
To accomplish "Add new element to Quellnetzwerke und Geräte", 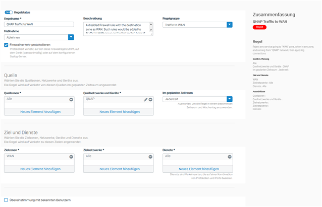I will [120, 112].
